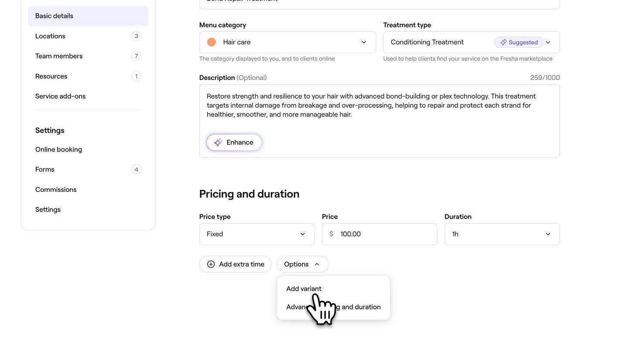The height and width of the screenshot is (349, 628).
Task: Open Service add-ons section
Action: (61, 96)
